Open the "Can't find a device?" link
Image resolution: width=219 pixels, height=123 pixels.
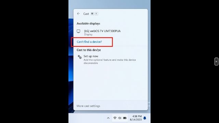click(x=89, y=42)
